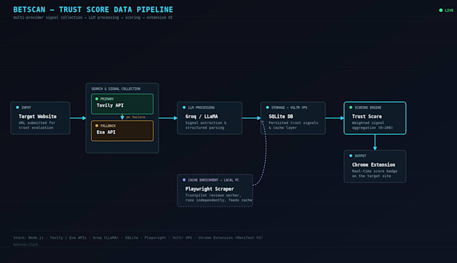Select the Target Website input node
This screenshot has width=457, height=263.
pos(40,118)
